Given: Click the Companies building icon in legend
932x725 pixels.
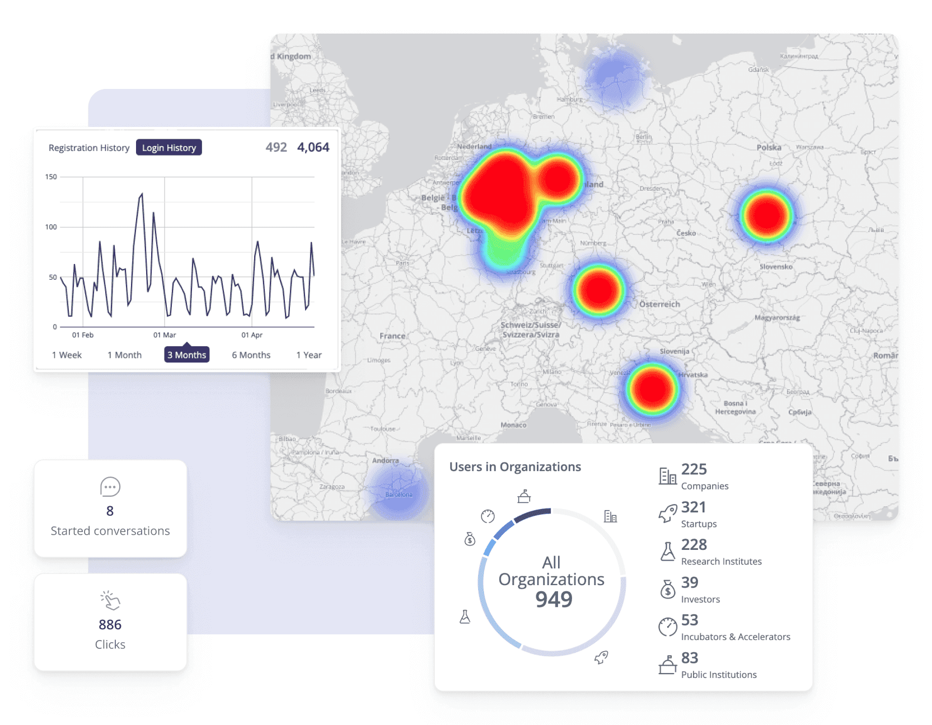Looking at the screenshot, I should click(667, 476).
